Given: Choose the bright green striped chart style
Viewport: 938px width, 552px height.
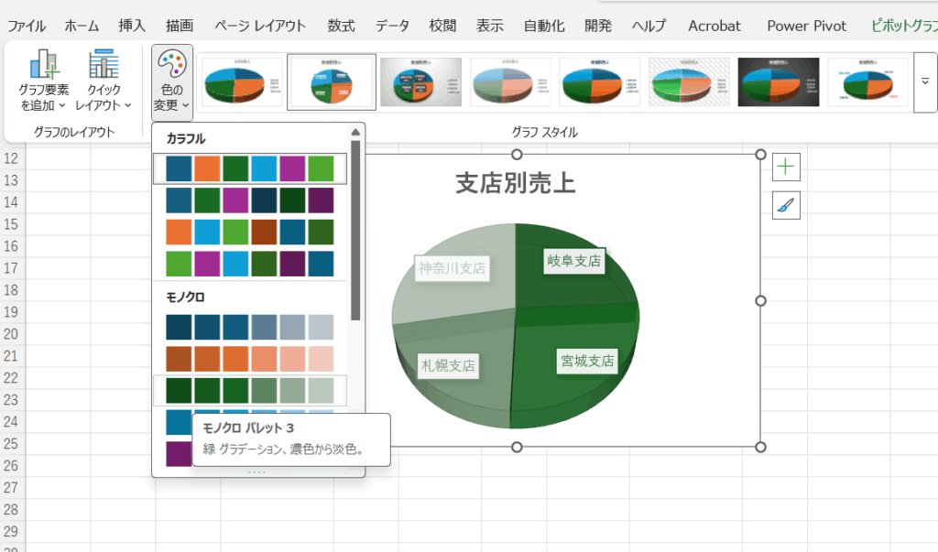Looking at the screenshot, I should [x=689, y=82].
